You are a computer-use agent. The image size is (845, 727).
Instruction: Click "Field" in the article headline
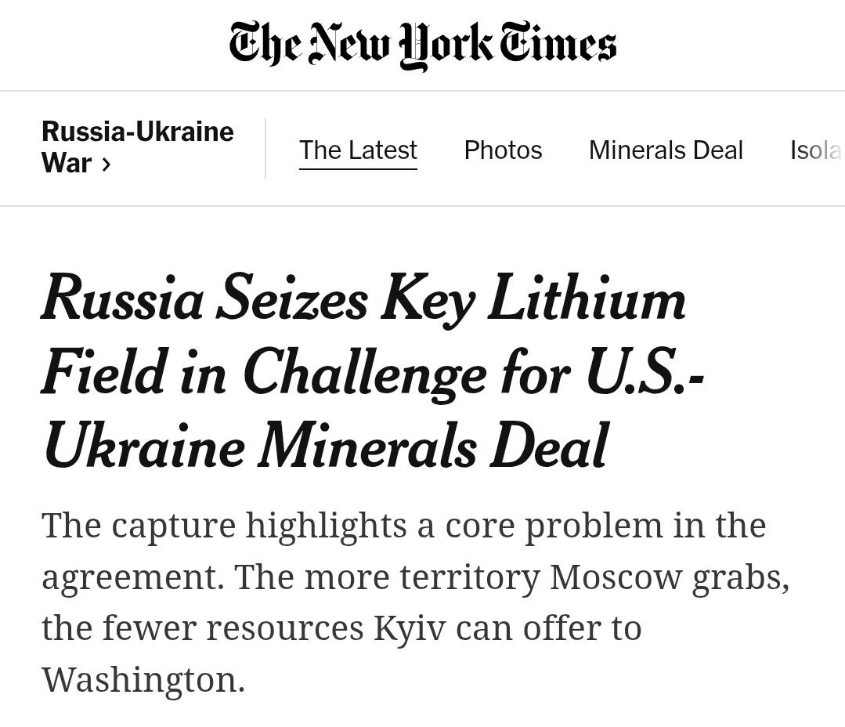tap(103, 373)
